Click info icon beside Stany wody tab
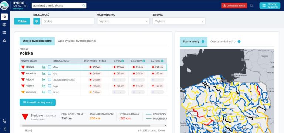 [x=203, y=42]
